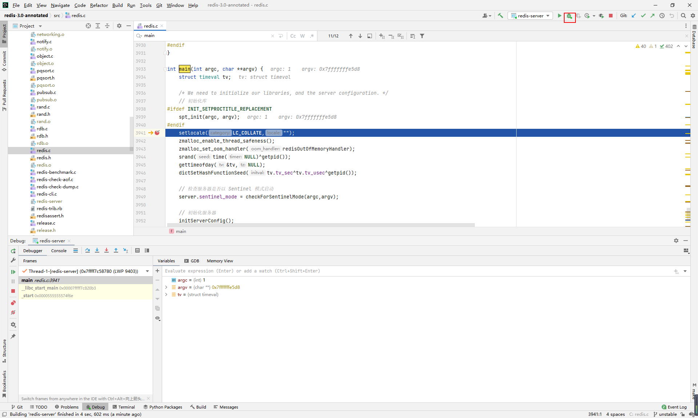The image size is (698, 418).
Task: Stop debugging with red square in left strip
Action: tap(13, 291)
